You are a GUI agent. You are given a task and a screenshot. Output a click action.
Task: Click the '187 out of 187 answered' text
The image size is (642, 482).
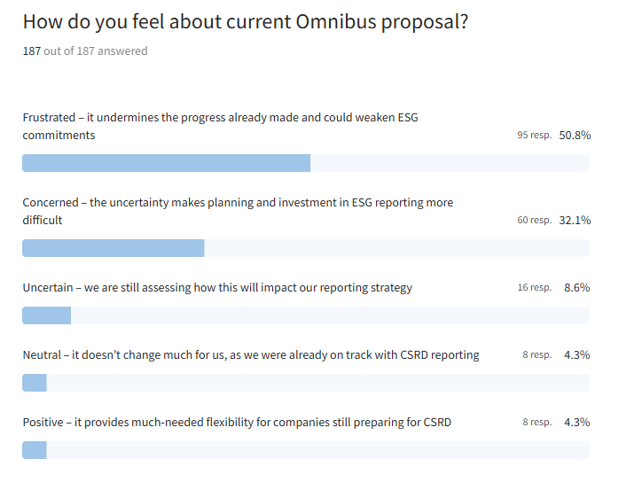85,51
